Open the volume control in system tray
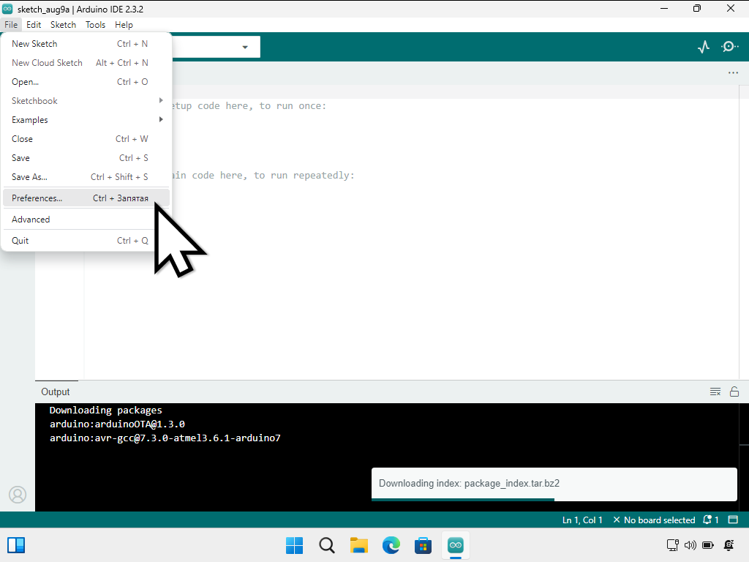This screenshot has width=749, height=562. click(x=690, y=545)
